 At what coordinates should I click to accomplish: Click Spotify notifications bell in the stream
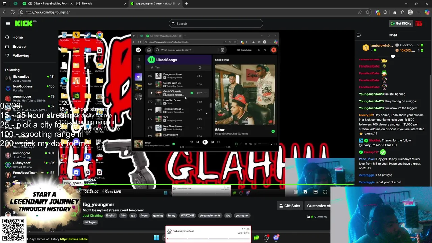259,50
